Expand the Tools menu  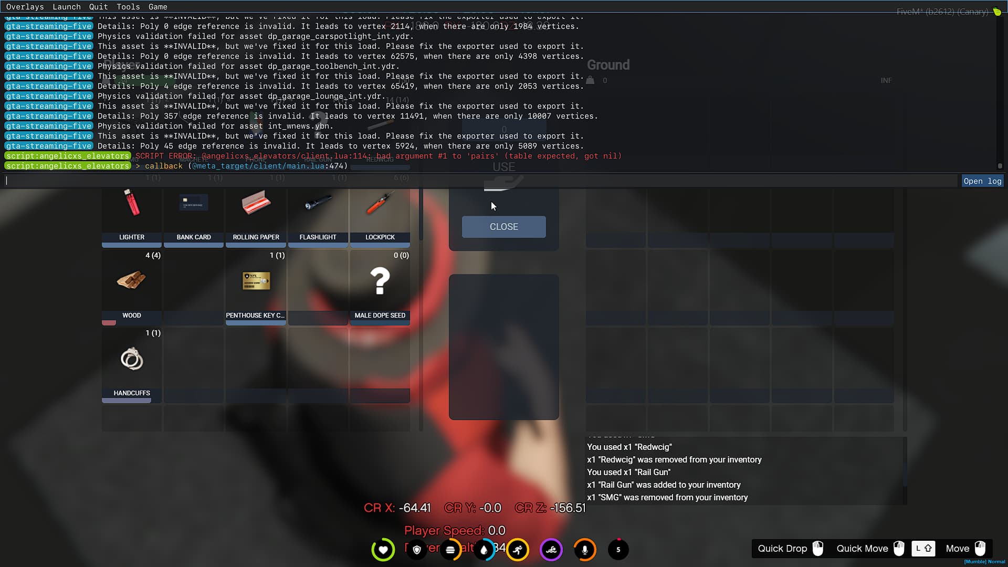point(128,7)
